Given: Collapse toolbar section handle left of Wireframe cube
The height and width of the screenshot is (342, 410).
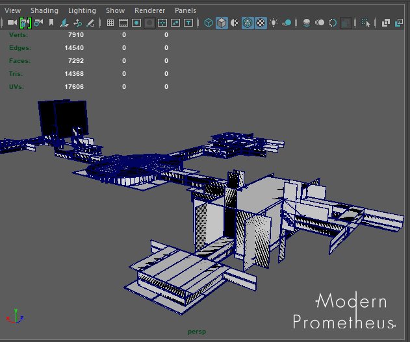Looking at the screenshot, I should click(198, 23).
